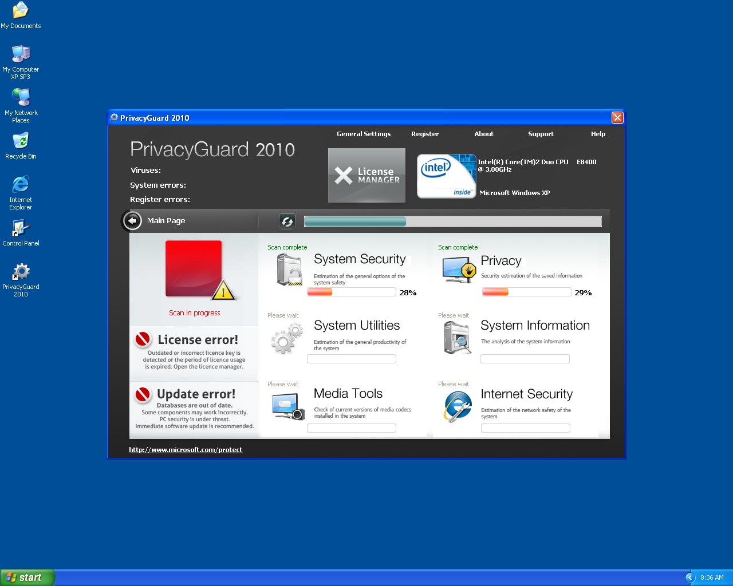Open the About menu item
This screenshot has height=586, width=733.
coord(484,134)
